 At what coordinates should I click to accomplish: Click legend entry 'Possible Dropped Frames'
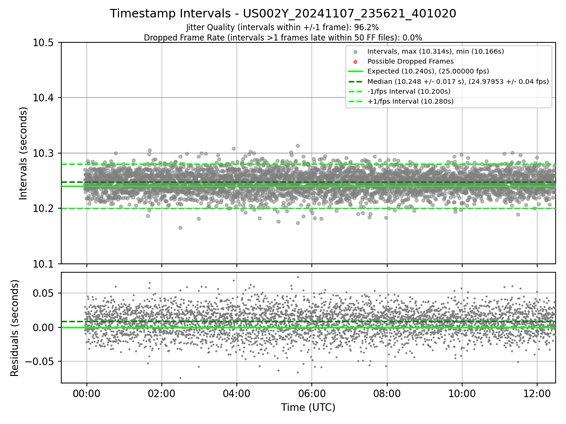click(410, 61)
